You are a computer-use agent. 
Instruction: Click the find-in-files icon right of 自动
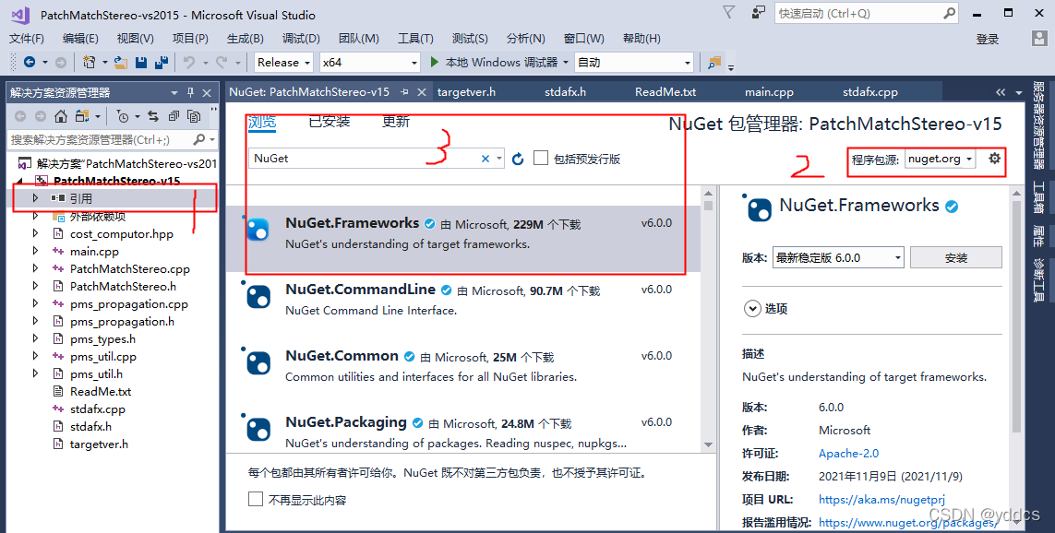coord(714,62)
